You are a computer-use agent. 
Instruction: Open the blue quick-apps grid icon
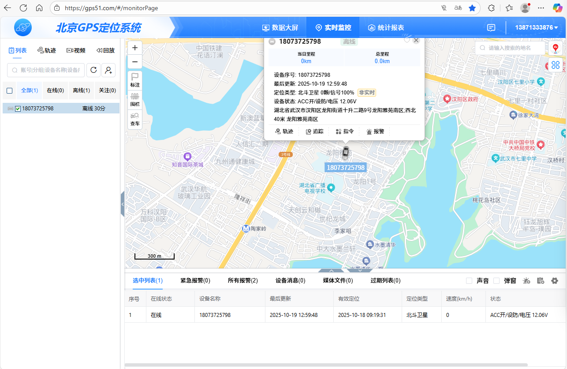(556, 65)
